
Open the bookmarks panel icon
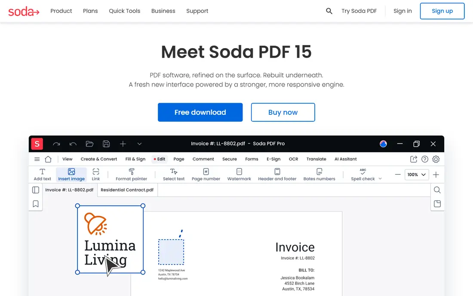point(36,204)
